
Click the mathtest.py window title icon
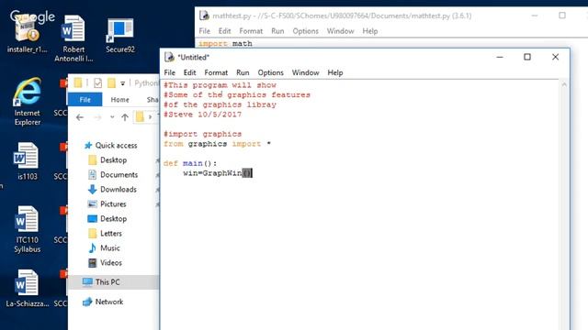pyautogui.click(x=204, y=16)
